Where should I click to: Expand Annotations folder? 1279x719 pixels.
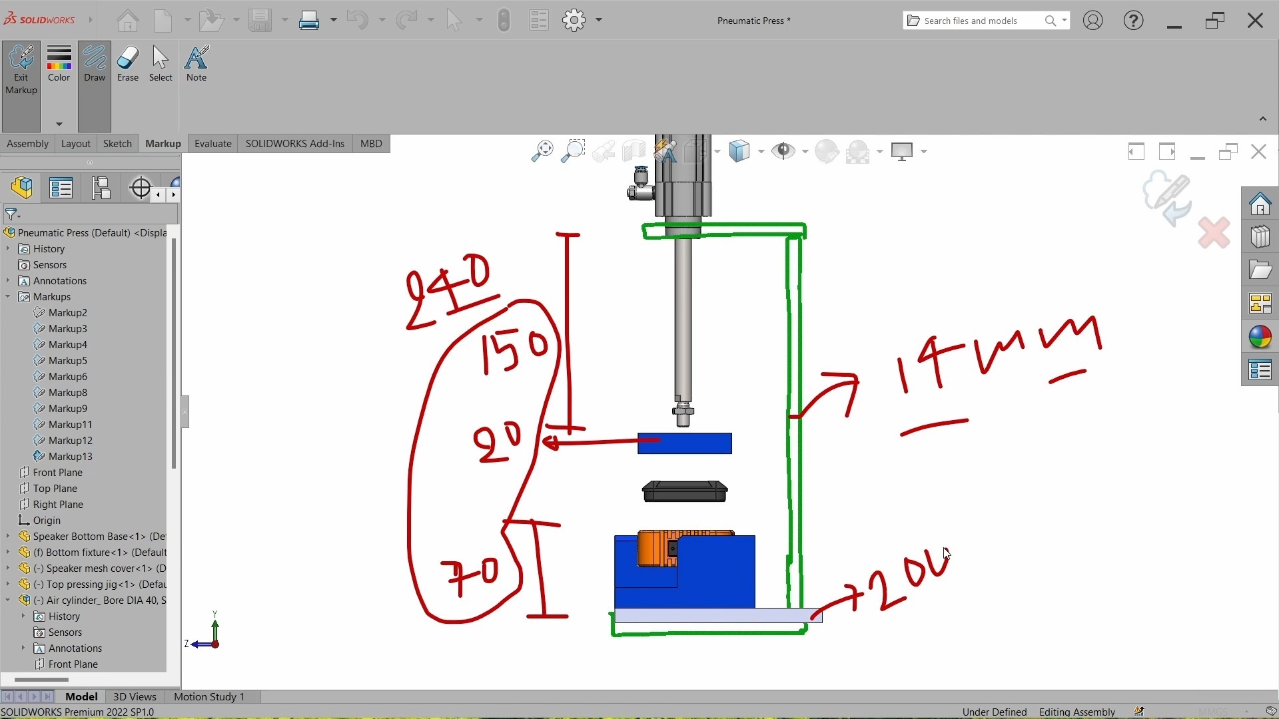[8, 281]
